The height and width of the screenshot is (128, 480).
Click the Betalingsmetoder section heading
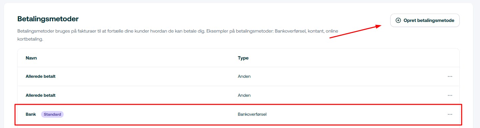click(x=48, y=19)
